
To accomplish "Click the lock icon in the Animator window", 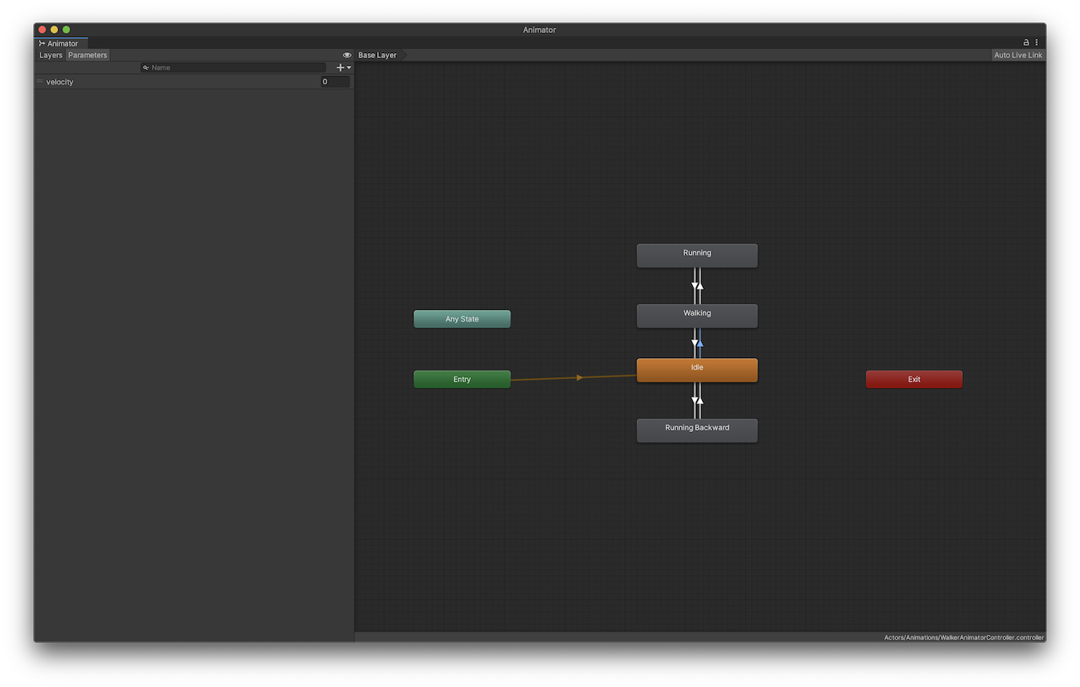I will [1026, 42].
